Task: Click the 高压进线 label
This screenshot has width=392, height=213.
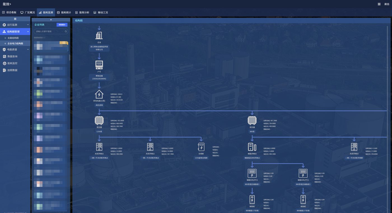Action: click(99, 105)
